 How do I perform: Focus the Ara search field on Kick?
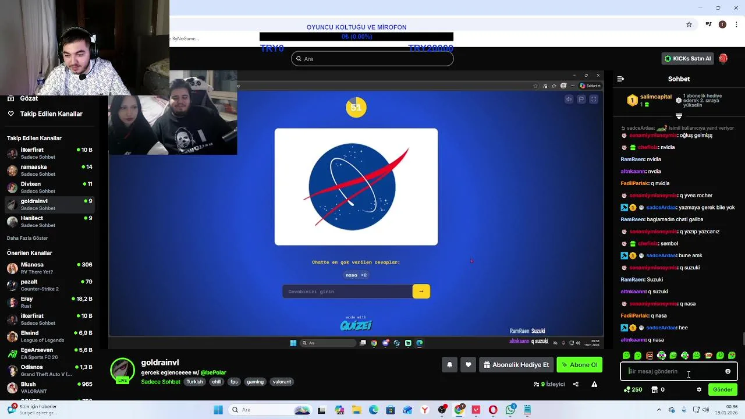(x=372, y=59)
